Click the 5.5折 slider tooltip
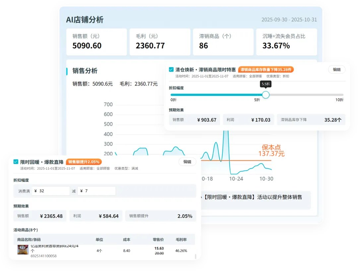Screen dimensions: 358x271 pos(266,84)
